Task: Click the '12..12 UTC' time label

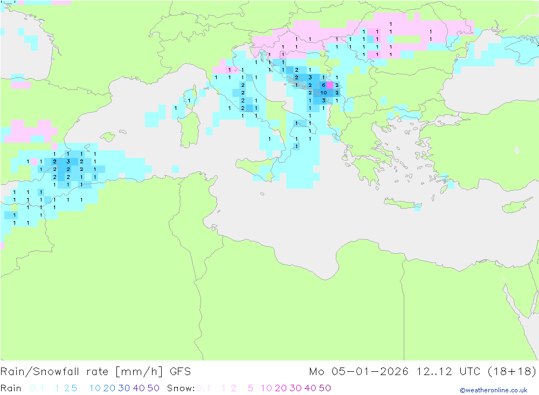Action: pyautogui.click(x=448, y=372)
